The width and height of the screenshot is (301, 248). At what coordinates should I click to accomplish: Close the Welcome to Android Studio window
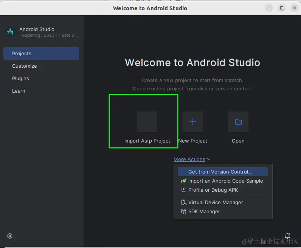pos(295,8)
